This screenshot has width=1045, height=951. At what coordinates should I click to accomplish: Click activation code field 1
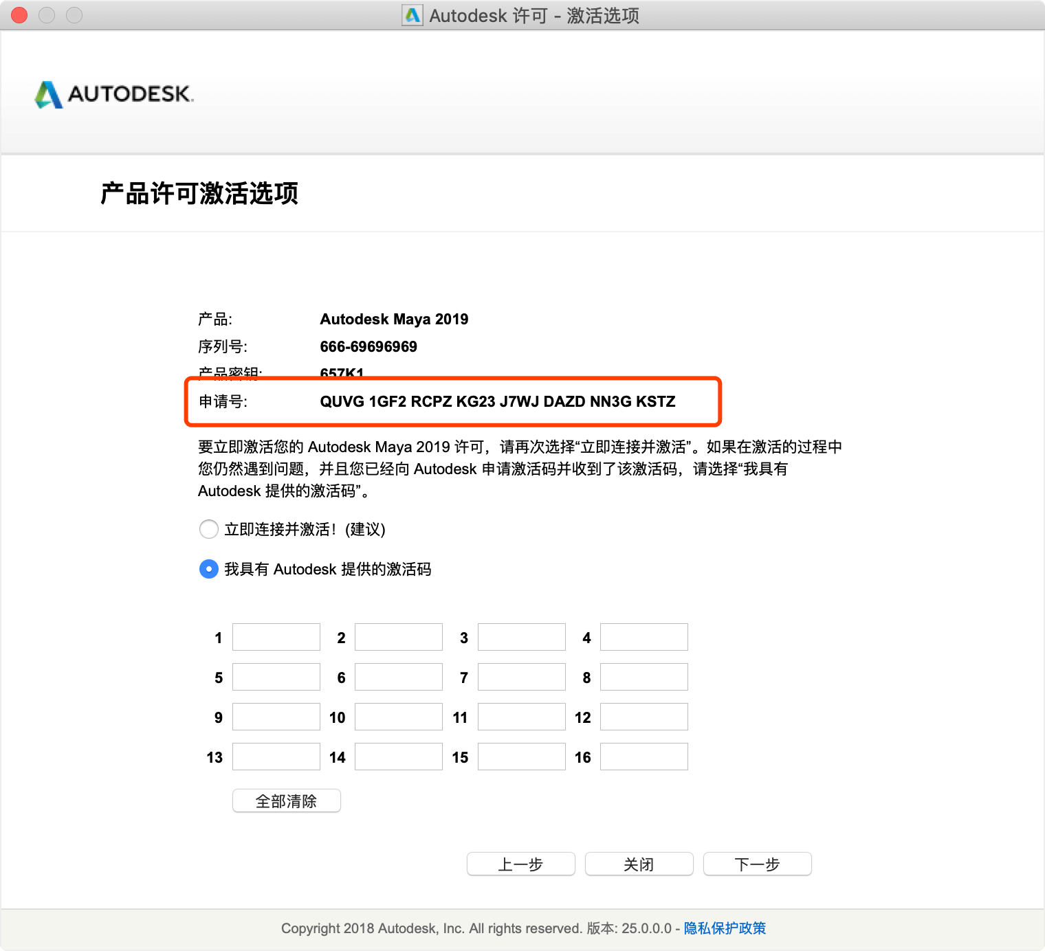[x=276, y=637]
